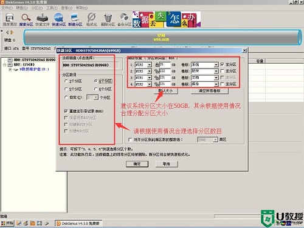Click fourth quick-launch icon on taskbar
Screen dimensions: 304x228
pyautogui.click(x=40, y=223)
